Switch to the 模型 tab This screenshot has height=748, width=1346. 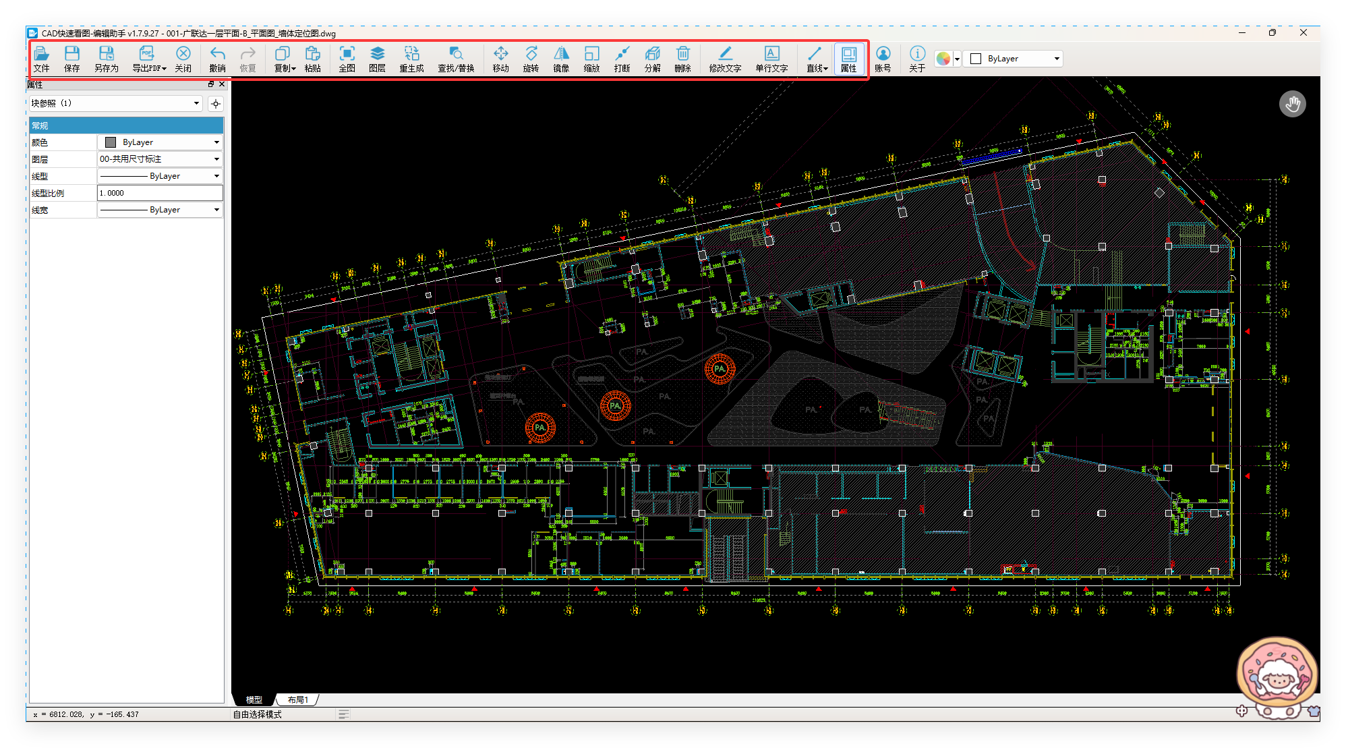pyautogui.click(x=254, y=699)
